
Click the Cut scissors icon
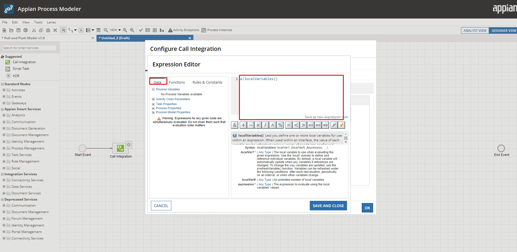34,30
